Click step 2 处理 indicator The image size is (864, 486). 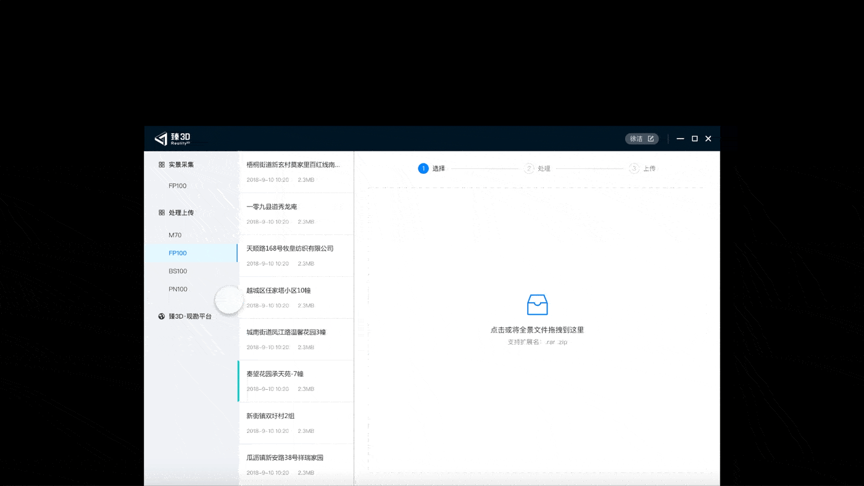[x=537, y=168]
